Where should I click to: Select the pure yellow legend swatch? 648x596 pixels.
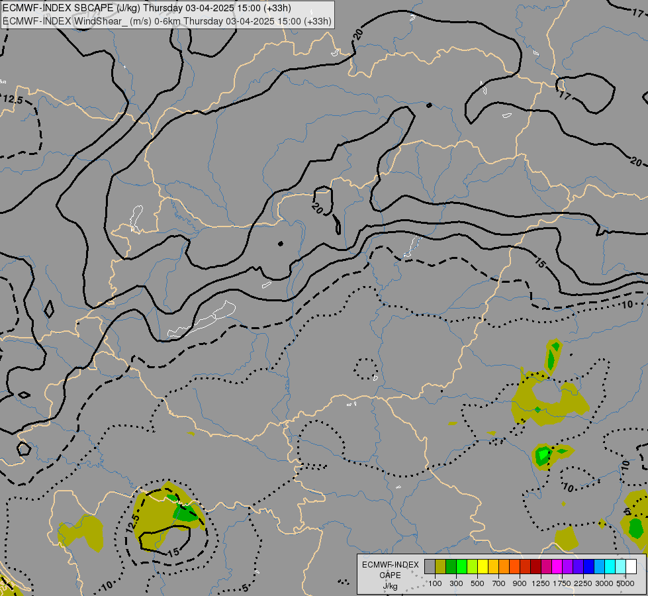pos(483,566)
